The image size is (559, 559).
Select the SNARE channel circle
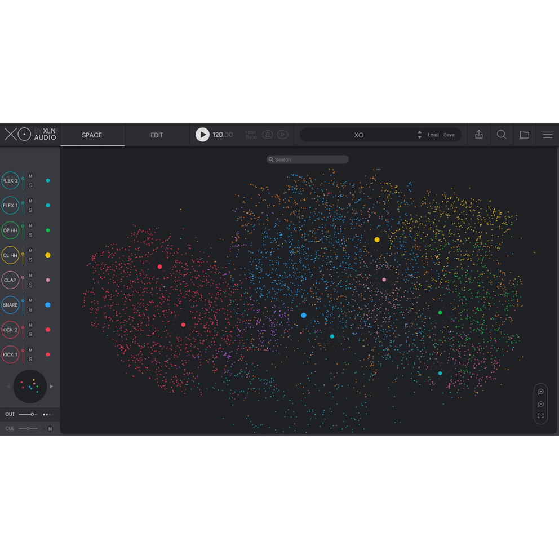10,305
